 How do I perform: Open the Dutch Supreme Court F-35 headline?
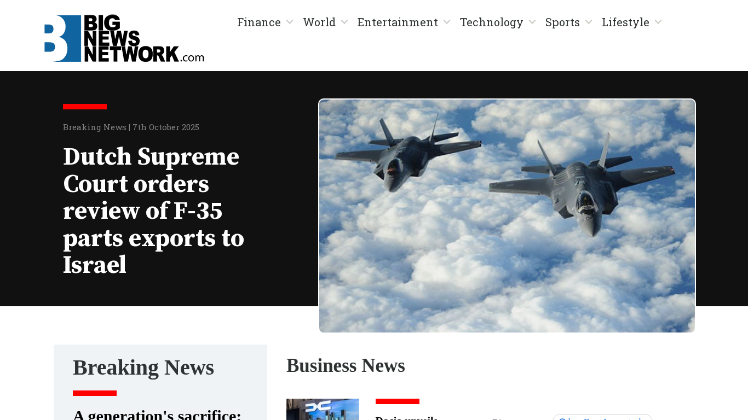[154, 211]
